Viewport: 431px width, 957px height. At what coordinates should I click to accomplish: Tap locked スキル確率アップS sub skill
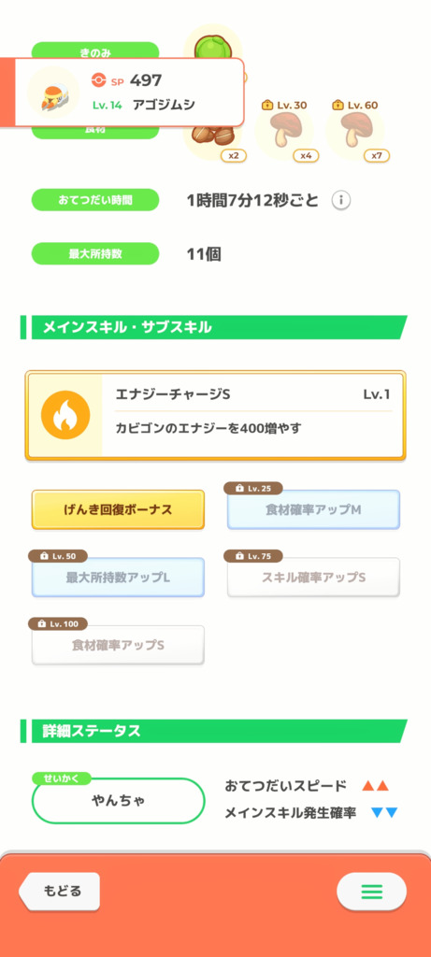[313, 577]
